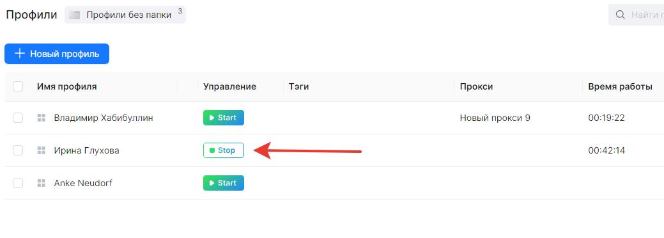Stop the Ирина Глухова profile
This screenshot has height=238, width=664.
[224, 150]
